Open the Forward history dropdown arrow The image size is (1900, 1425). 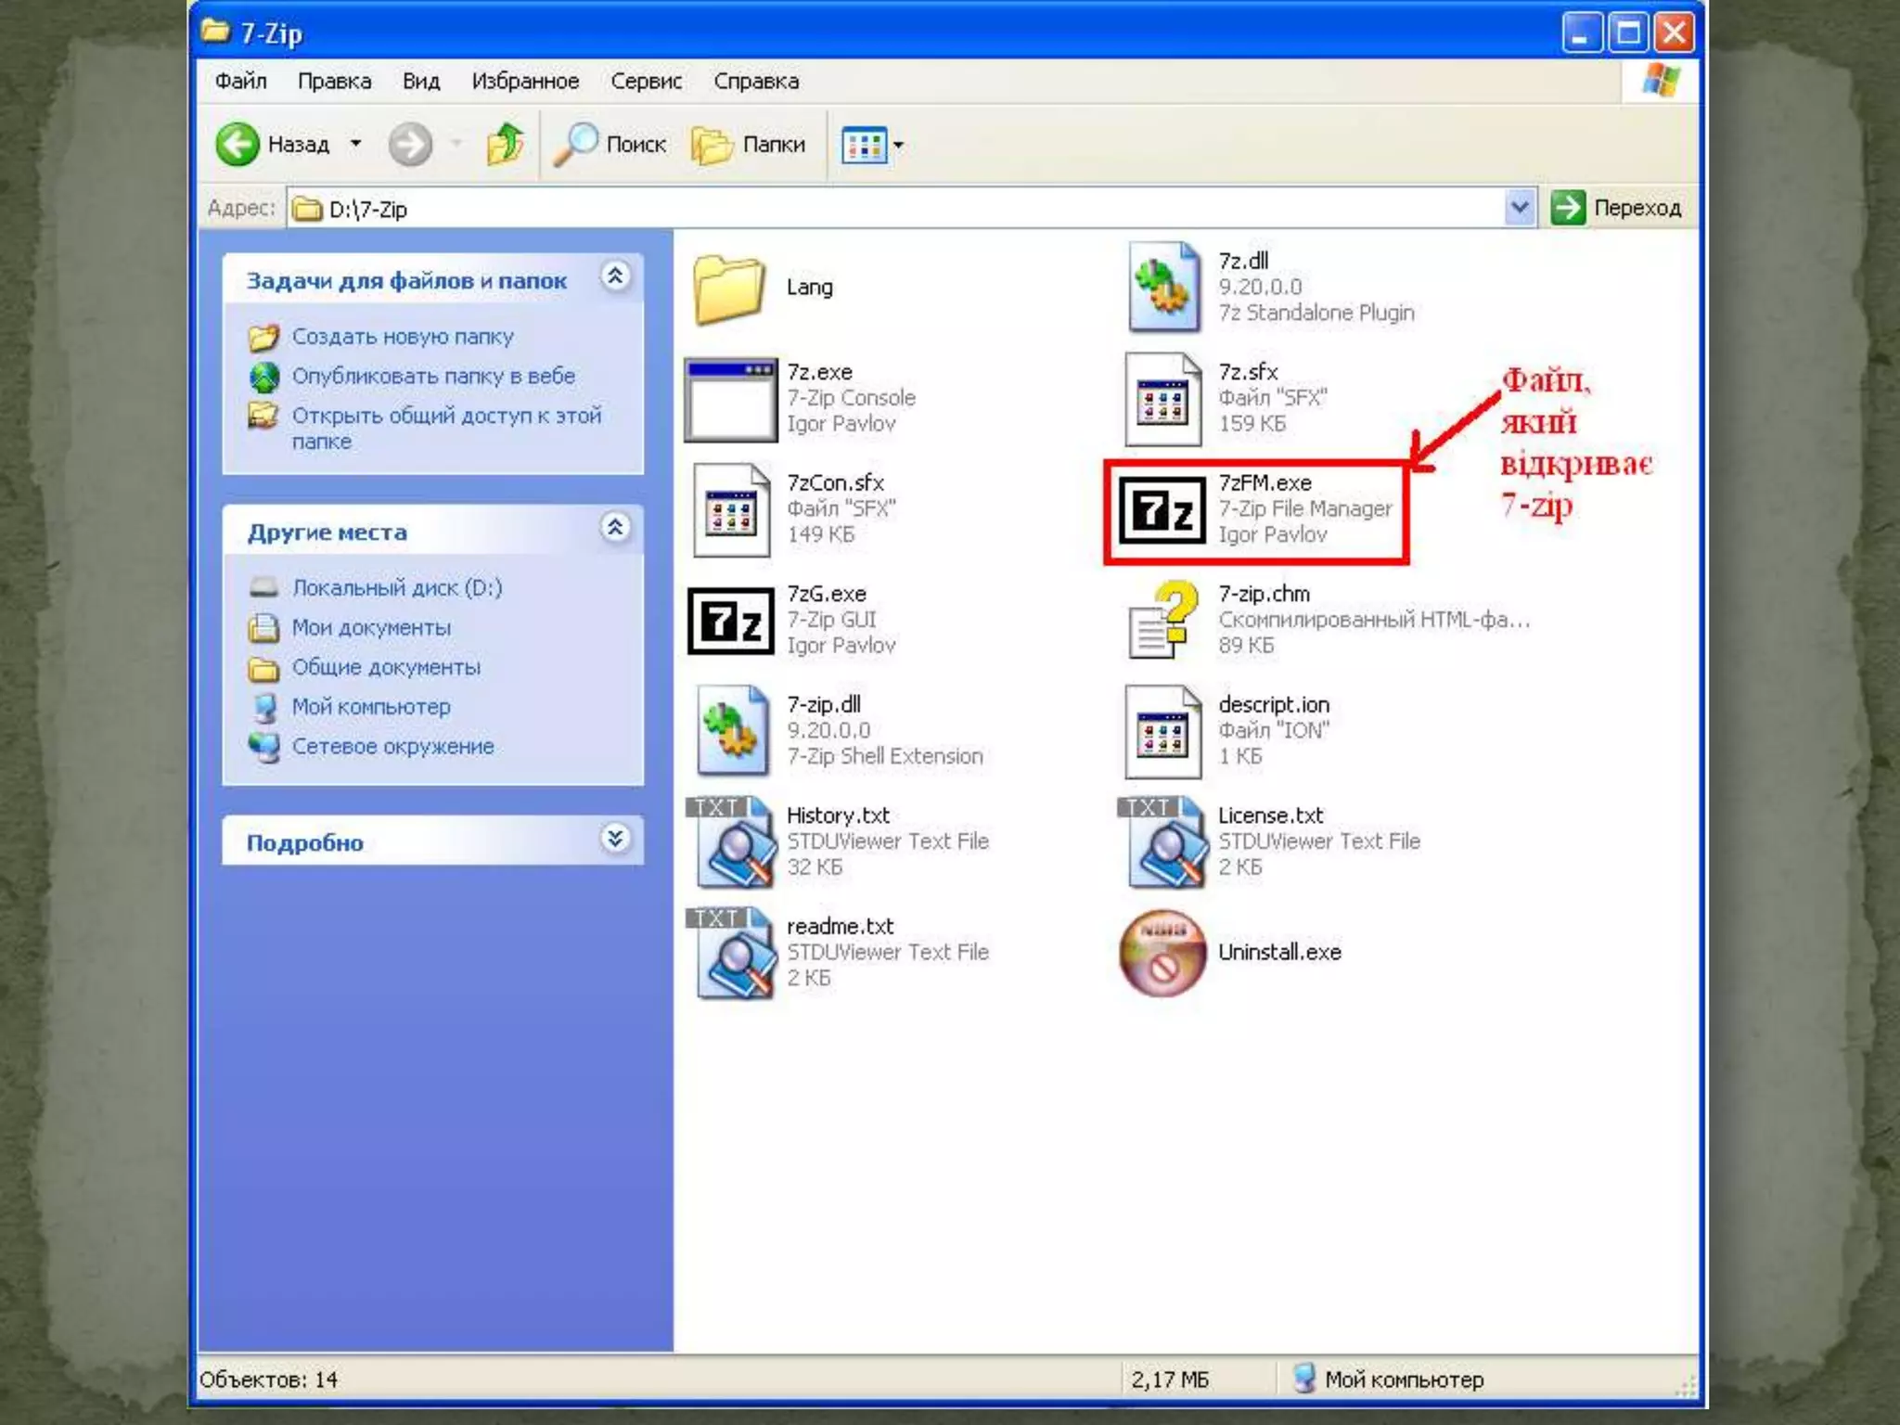point(456,145)
